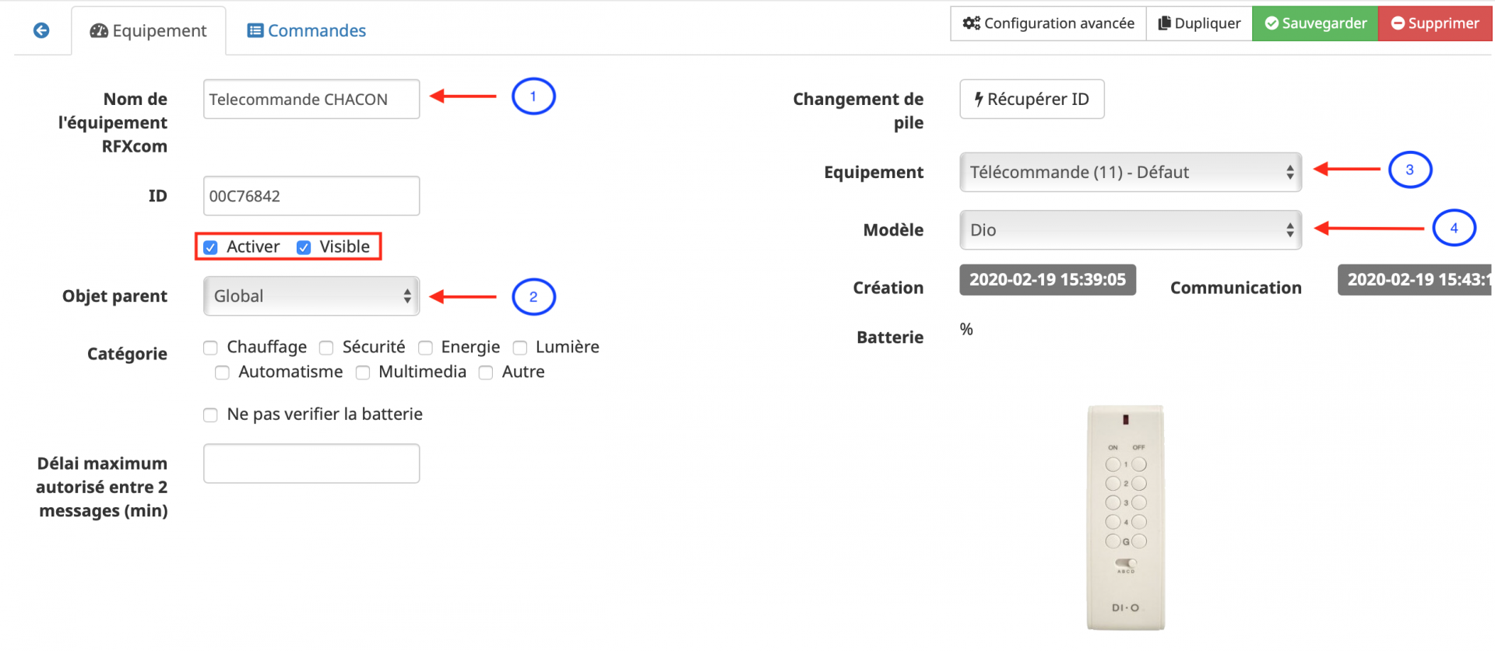The width and height of the screenshot is (1495, 651).
Task: Click the ID input field
Action: pyautogui.click(x=311, y=196)
